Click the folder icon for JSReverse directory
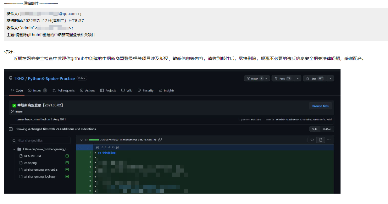The image size is (388, 204). click(19, 149)
